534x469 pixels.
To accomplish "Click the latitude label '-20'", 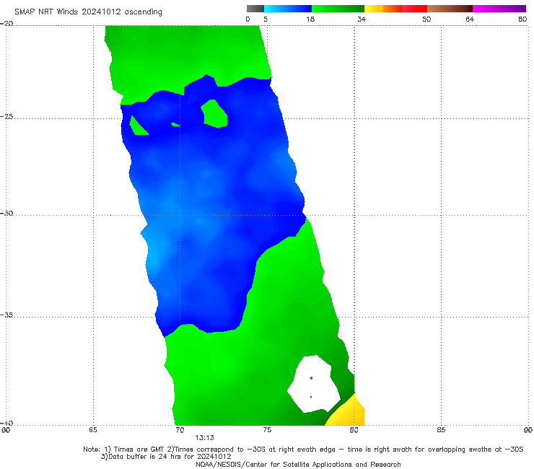I will pos(6,23).
